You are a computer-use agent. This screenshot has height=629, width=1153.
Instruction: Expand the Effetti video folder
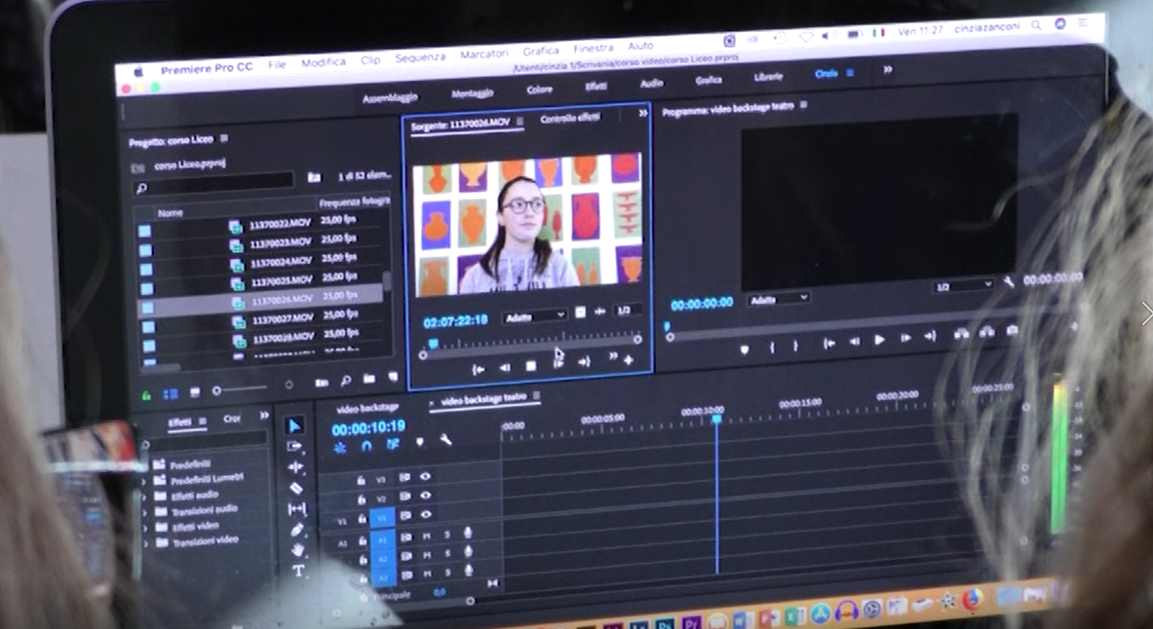146,529
